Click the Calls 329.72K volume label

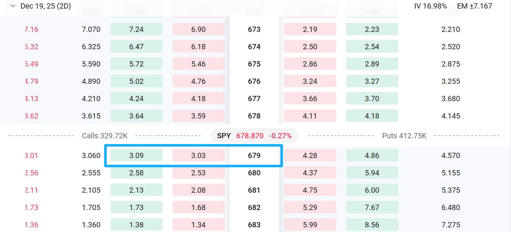pos(105,136)
